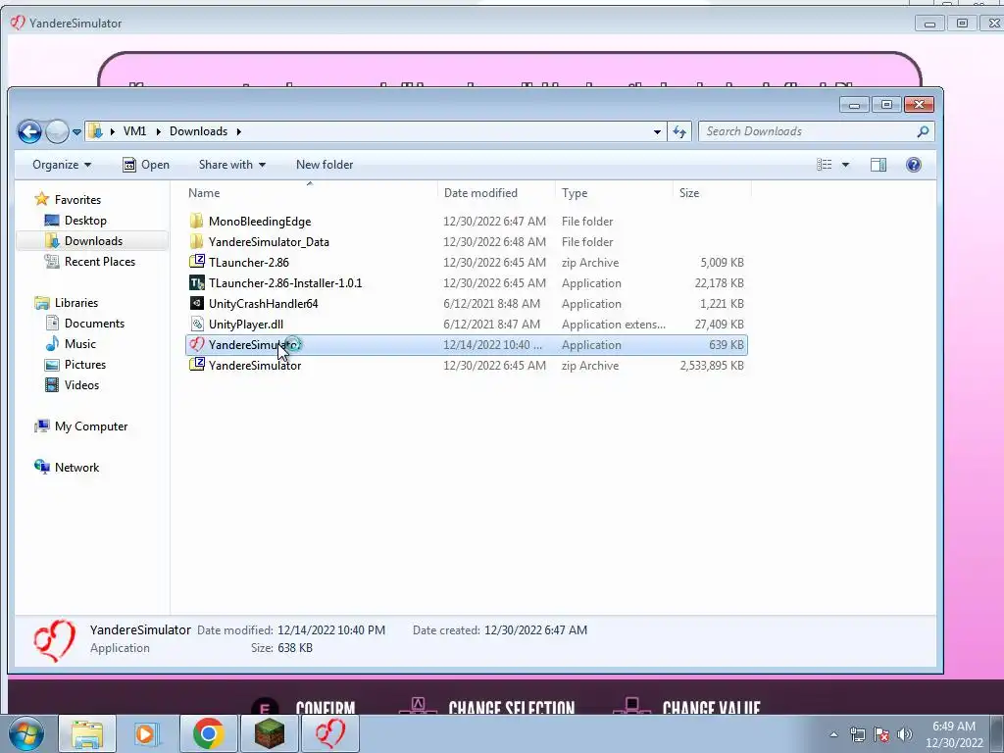Open the address bar history dropdown
The width and height of the screenshot is (1004, 753).
pyautogui.click(x=657, y=132)
